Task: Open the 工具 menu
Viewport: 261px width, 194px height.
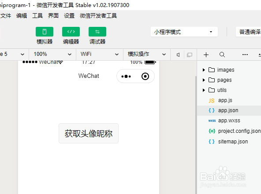Action: click(x=37, y=16)
